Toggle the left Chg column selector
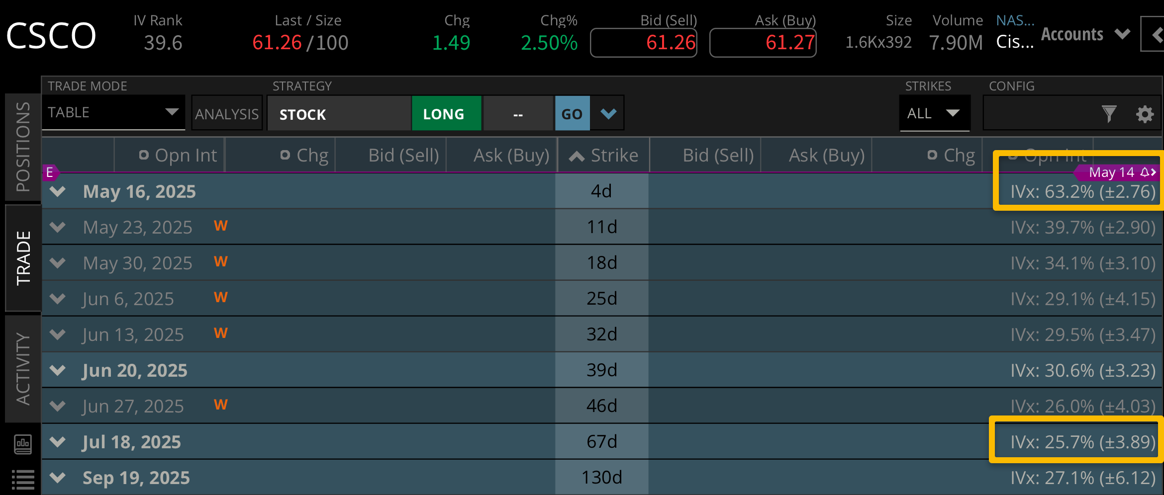Screen dimensions: 1164x495 [x=285, y=156]
